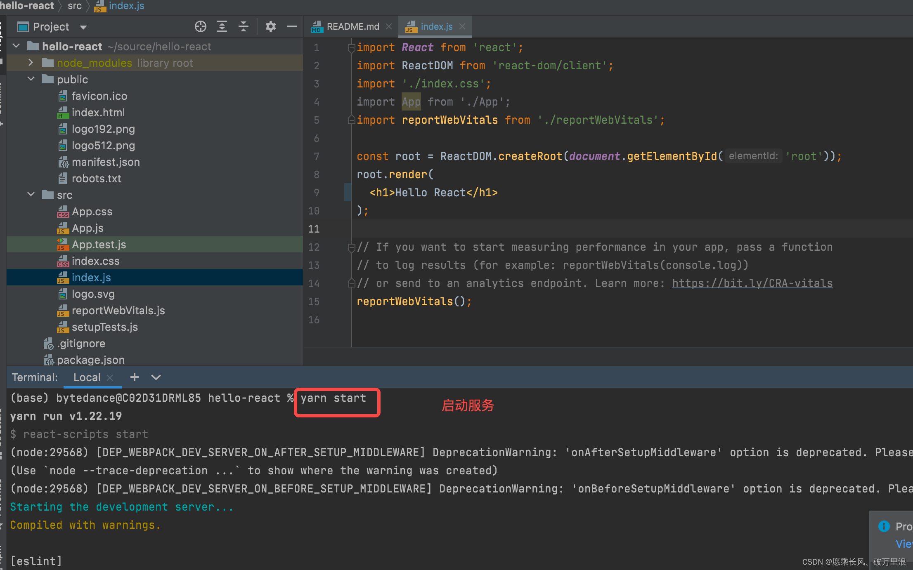Open the bit.ly/CRA-vitals link in comment
Image resolution: width=913 pixels, height=570 pixels.
(x=752, y=283)
